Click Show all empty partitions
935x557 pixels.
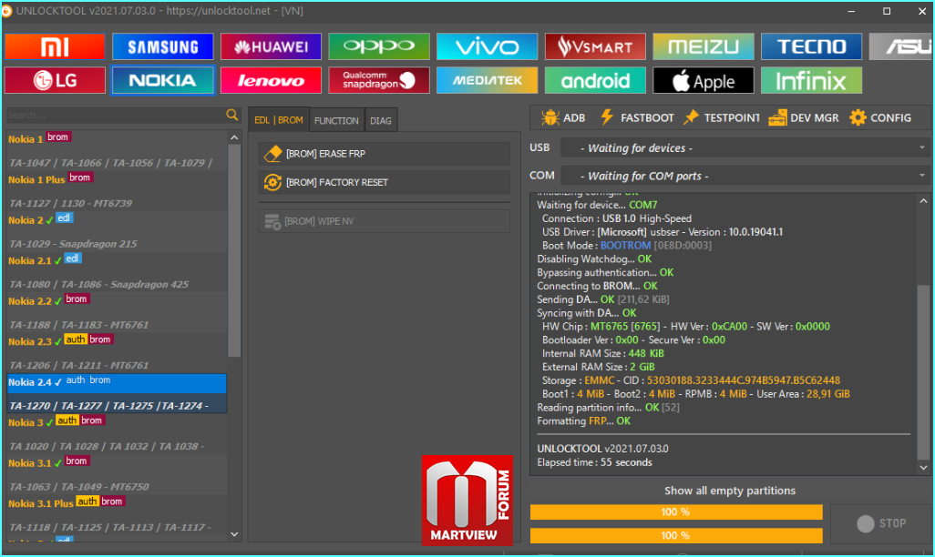730,491
